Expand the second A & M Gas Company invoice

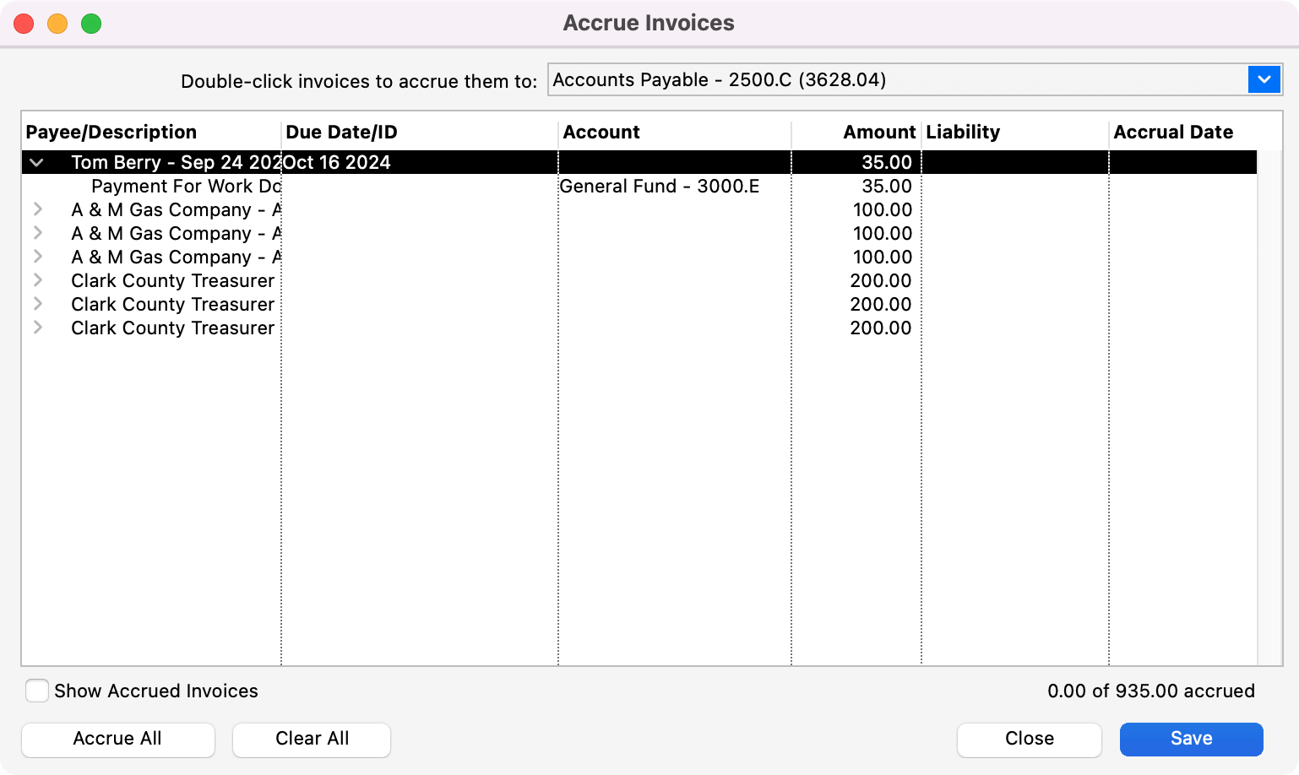point(38,233)
